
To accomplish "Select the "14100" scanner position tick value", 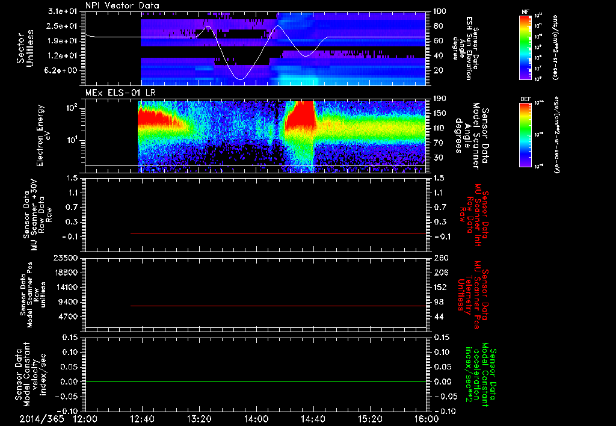I will 65,287.
